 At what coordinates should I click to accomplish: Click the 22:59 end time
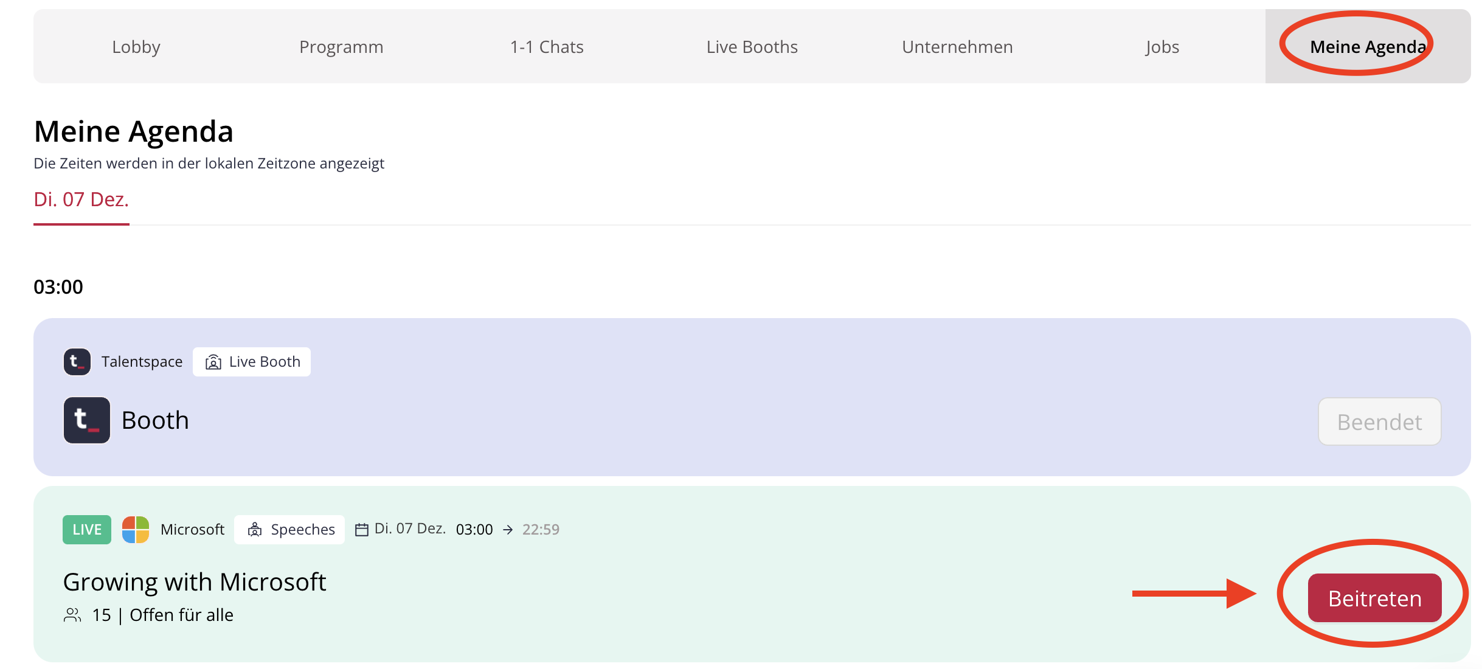point(541,530)
